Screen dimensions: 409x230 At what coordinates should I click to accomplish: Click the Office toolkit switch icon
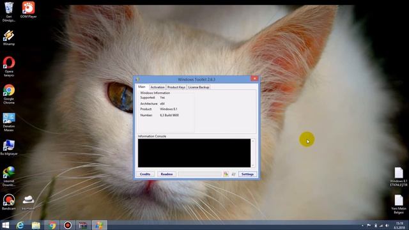tap(226, 174)
